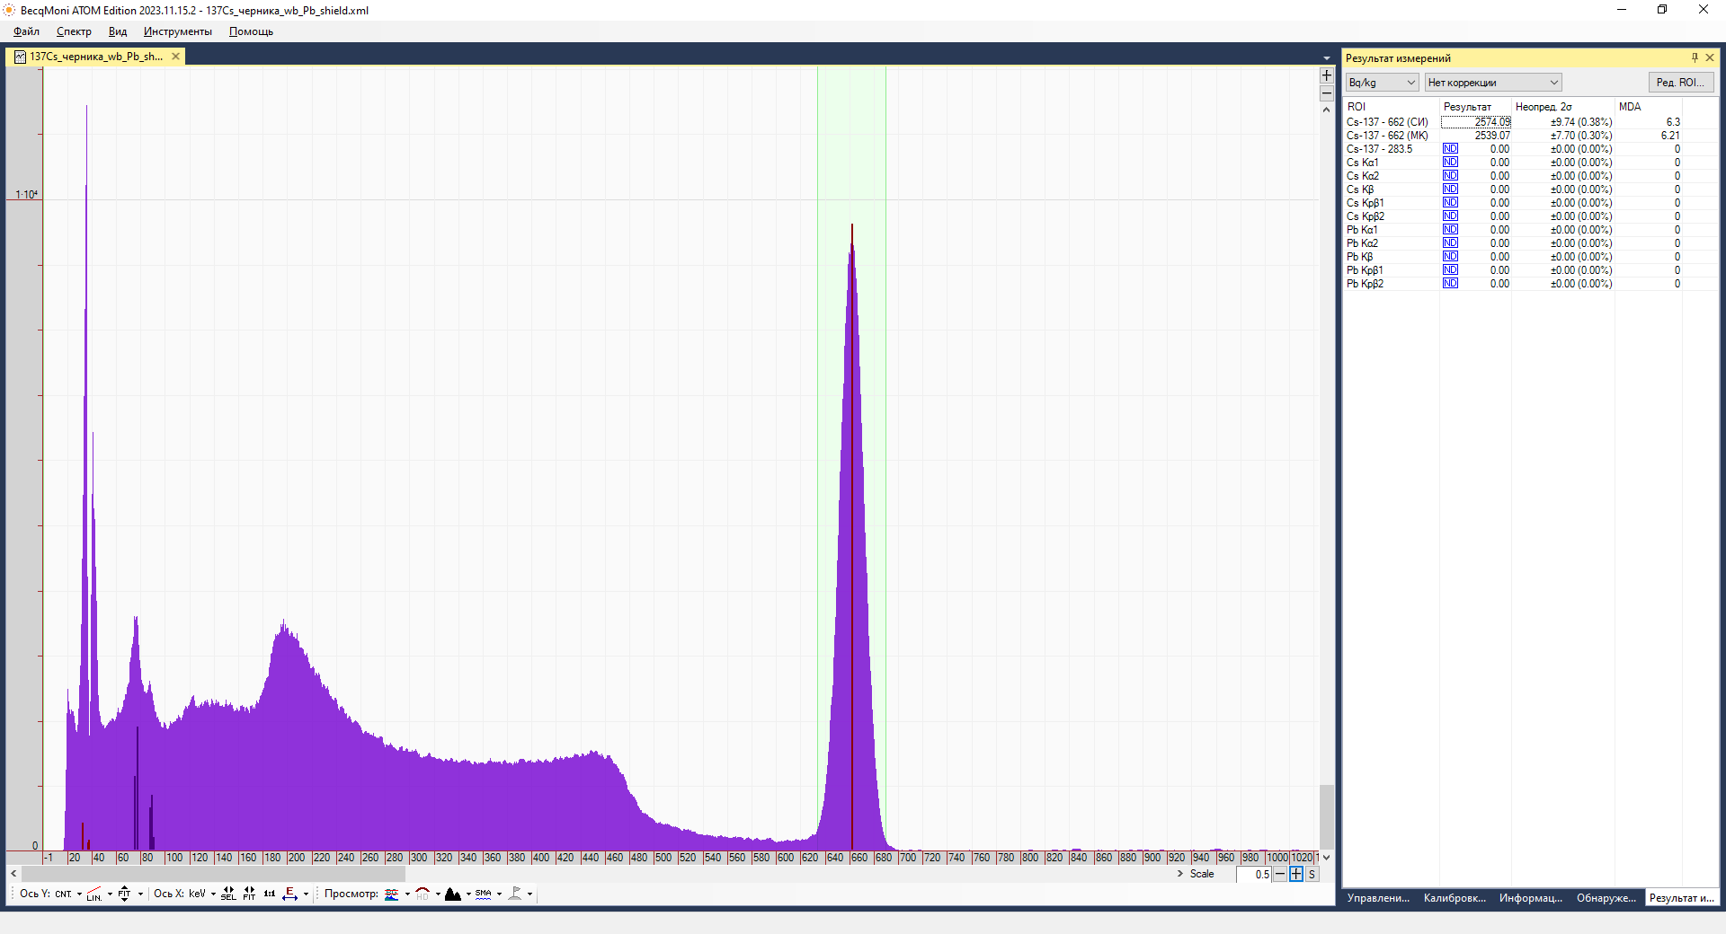The height and width of the screenshot is (934, 1726).
Task: Click the ND marker on the Cs Kβ row
Action: click(x=1450, y=189)
